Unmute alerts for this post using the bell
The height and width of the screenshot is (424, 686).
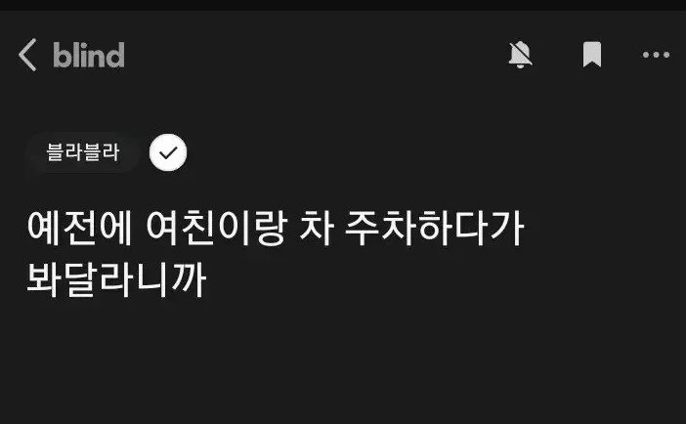pyautogui.click(x=520, y=55)
